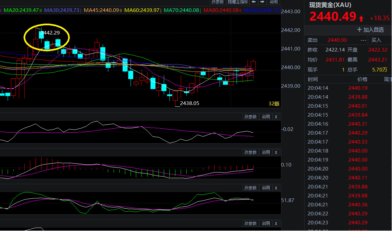
Task: Open 改参数 for the first indicator panel
Action: [x=250, y=117]
